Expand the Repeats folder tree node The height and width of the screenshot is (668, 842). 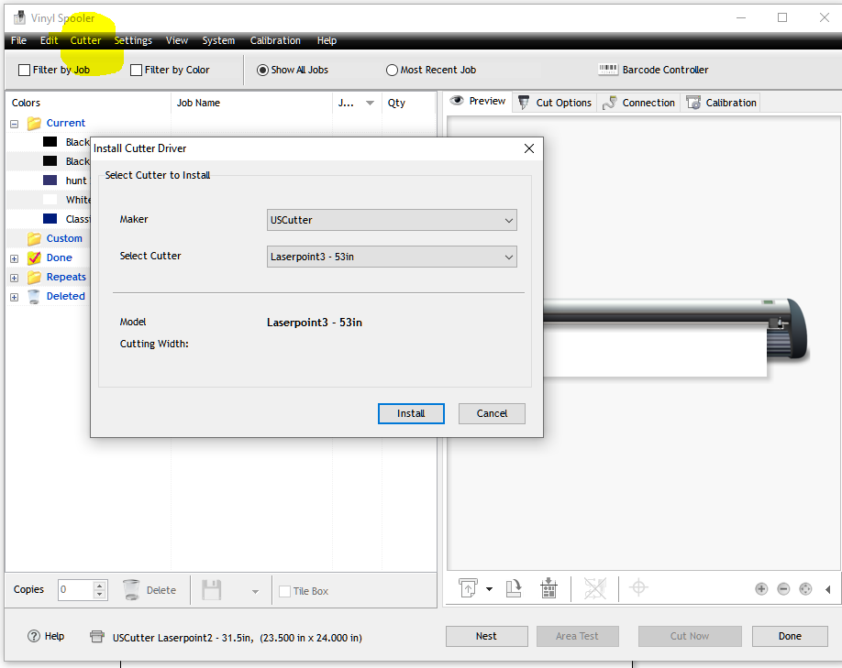tap(15, 278)
